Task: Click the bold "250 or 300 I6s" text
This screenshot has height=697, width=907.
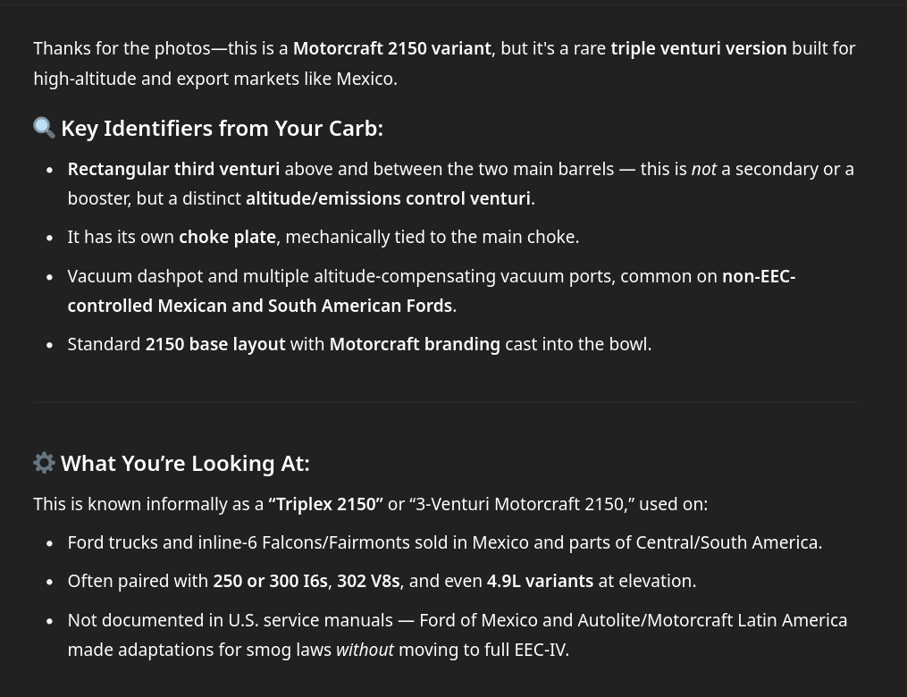Action: click(x=270, y=581)
